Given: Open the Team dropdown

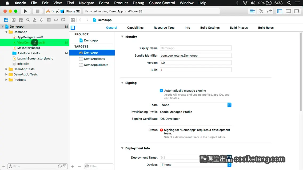Looking at the screenshot, I should coord(196,105).
